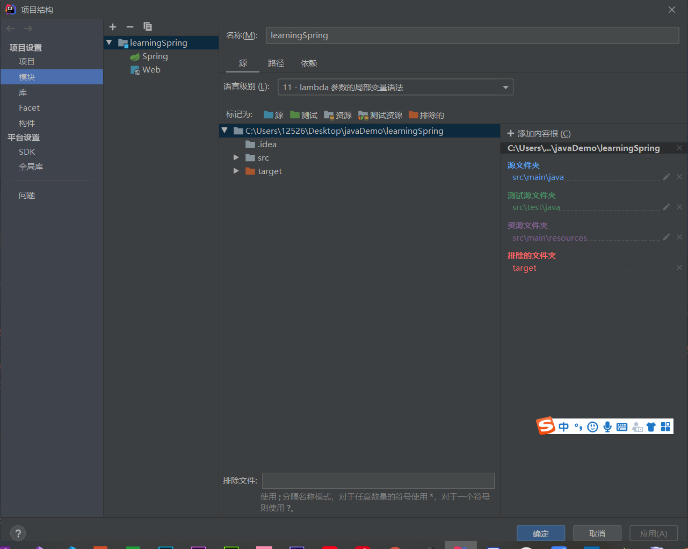Click 添加内容根 (C)

tap(539, 133)
